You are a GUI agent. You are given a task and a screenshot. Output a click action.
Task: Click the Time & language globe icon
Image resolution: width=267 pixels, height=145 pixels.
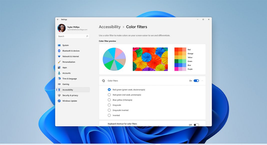[59, 79]
